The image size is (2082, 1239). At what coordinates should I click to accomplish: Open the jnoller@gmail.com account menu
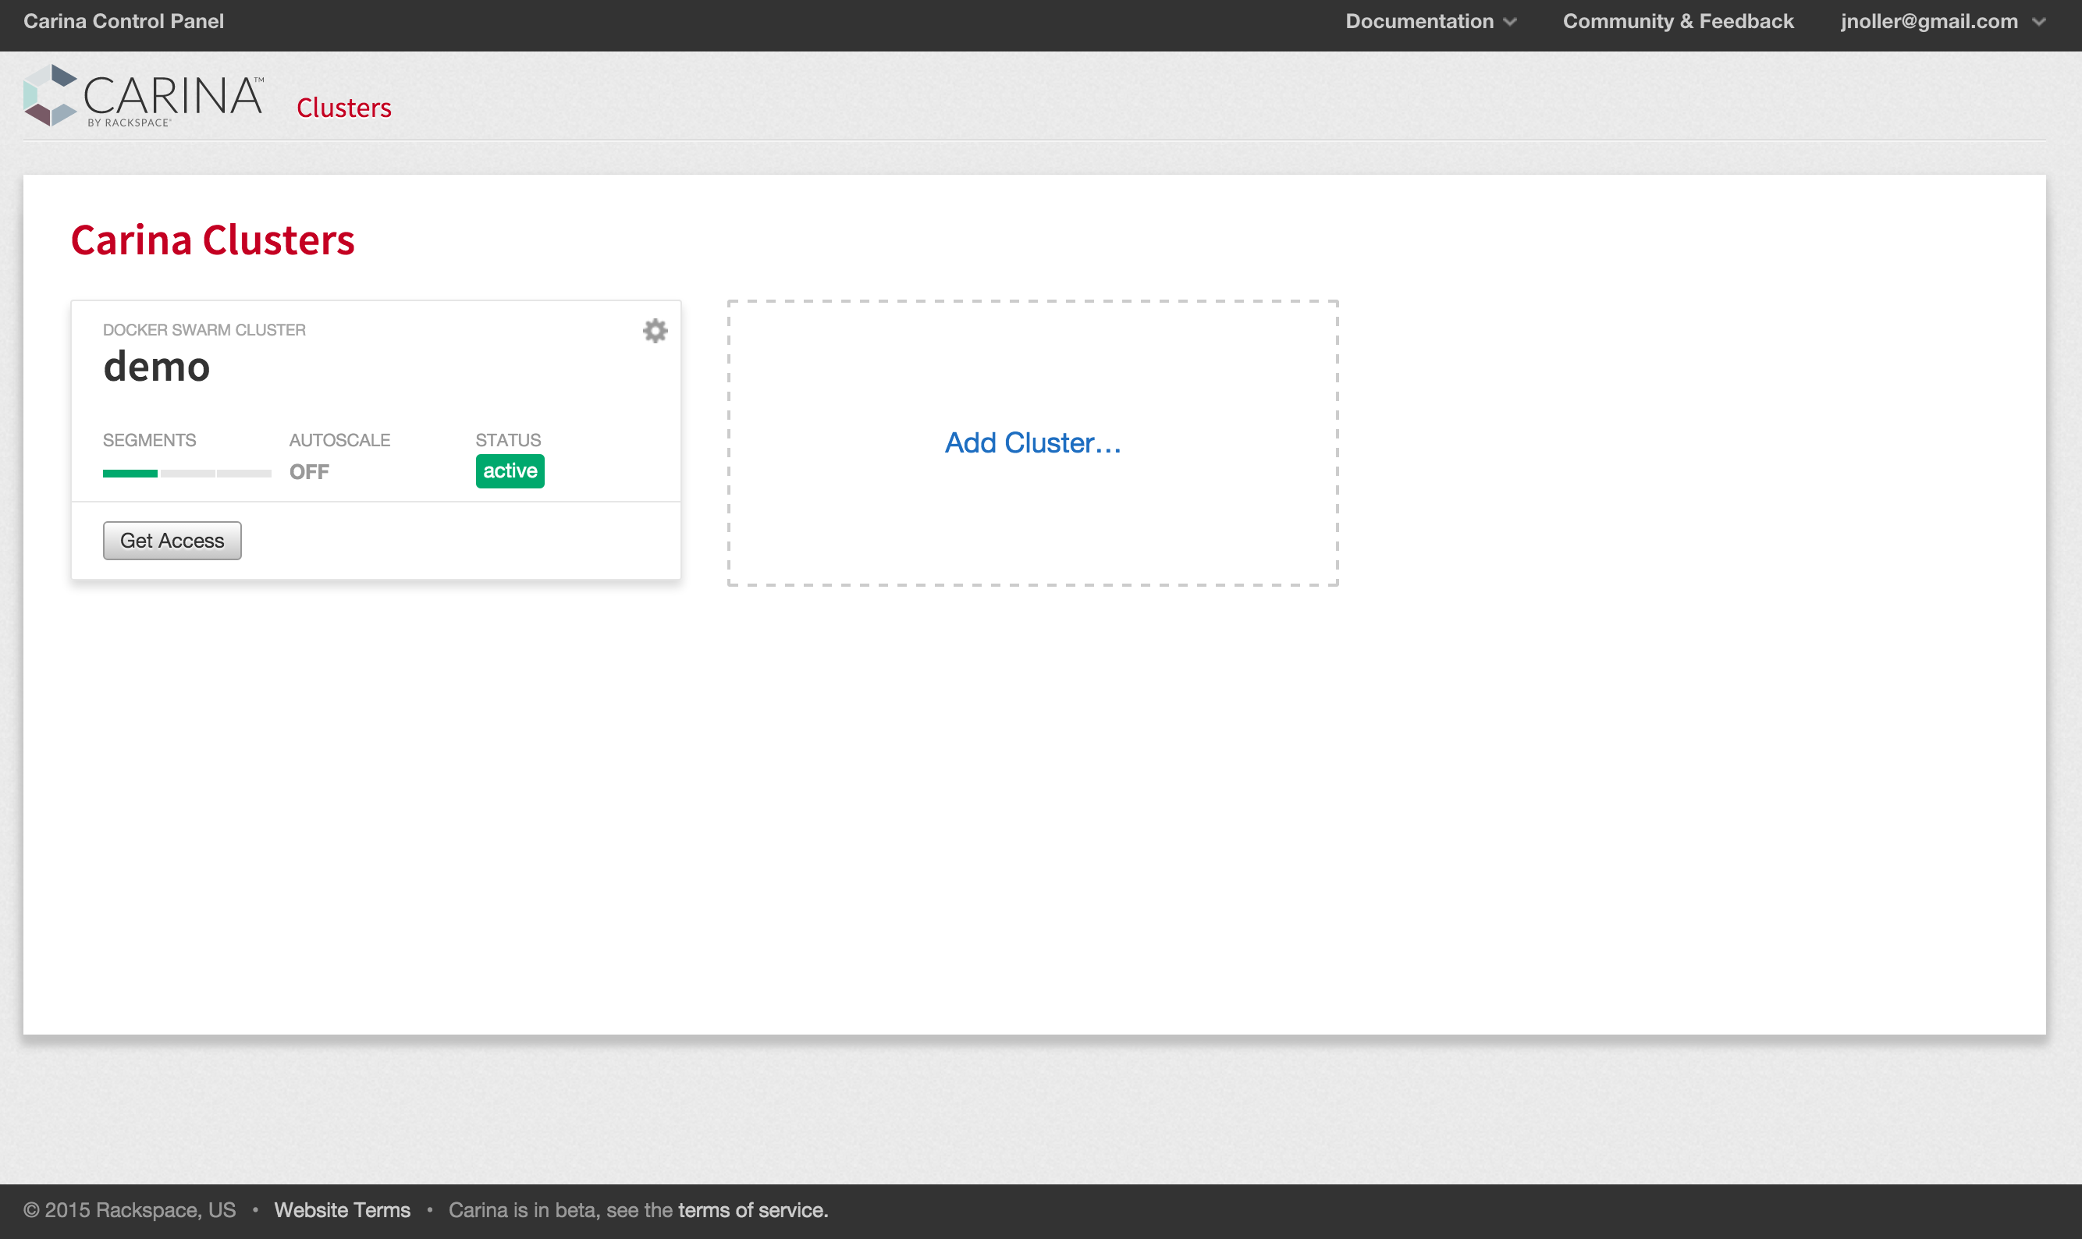[1942, 22]
